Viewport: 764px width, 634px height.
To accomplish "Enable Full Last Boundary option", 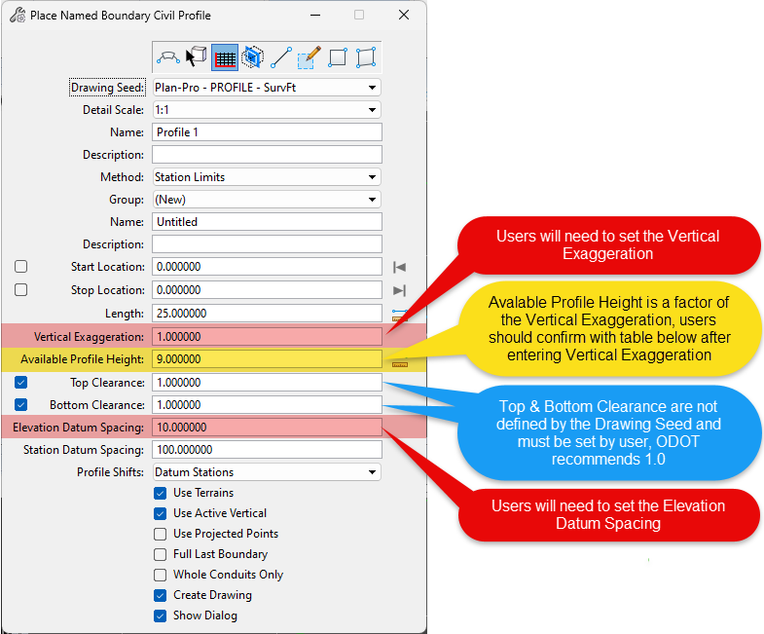I will pyautogui.click(x=160, y=554).
